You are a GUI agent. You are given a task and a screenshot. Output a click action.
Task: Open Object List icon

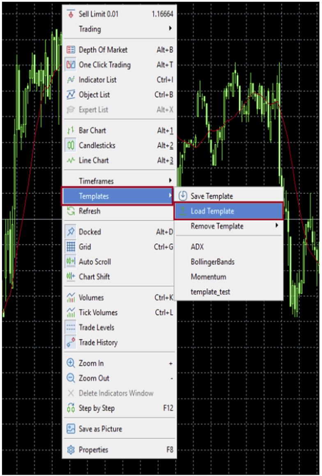[x=71, y=95]
